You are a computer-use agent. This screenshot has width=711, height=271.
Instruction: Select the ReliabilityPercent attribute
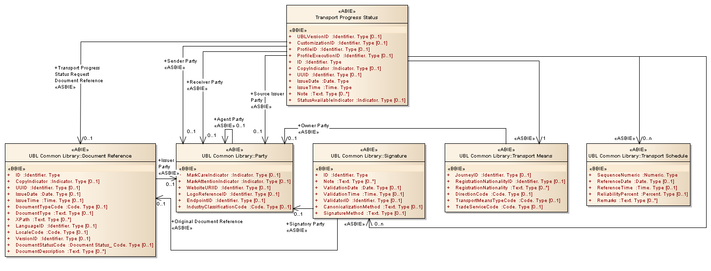point(642,194)
